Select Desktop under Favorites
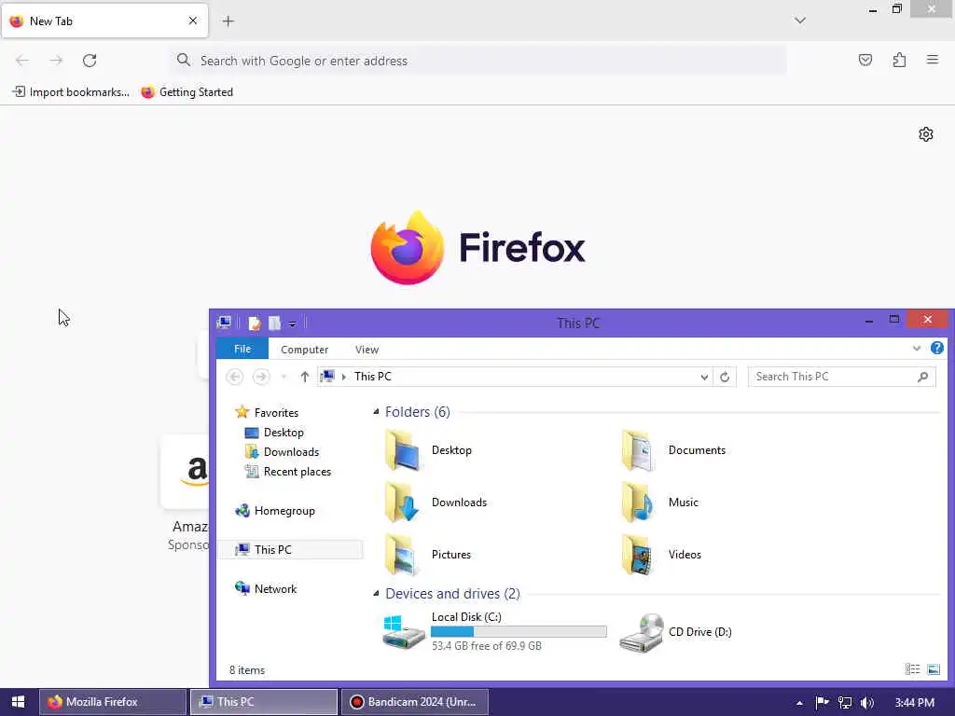 pyautogui.click(x=274, y=433)
